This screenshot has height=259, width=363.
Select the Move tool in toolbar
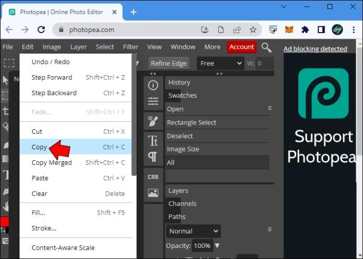pyautogui.click(x=5, y=80)
